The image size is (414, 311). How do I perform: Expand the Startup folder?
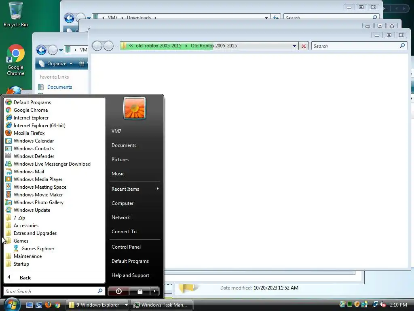(21, 264)
